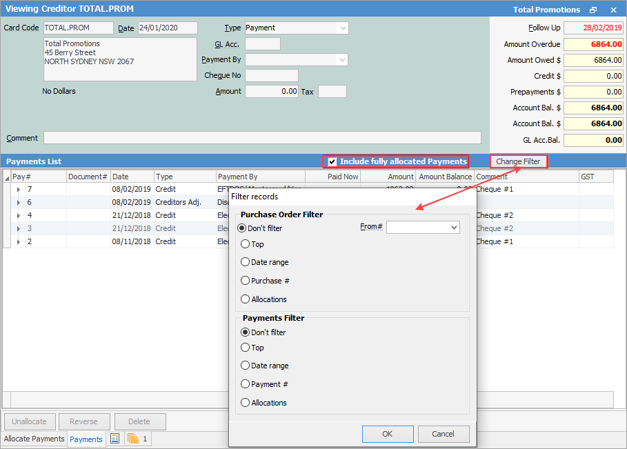The height and width of the screenshot is (449, 627).
Task: Expand payment row 7 in list
Action: click(19, 189)
